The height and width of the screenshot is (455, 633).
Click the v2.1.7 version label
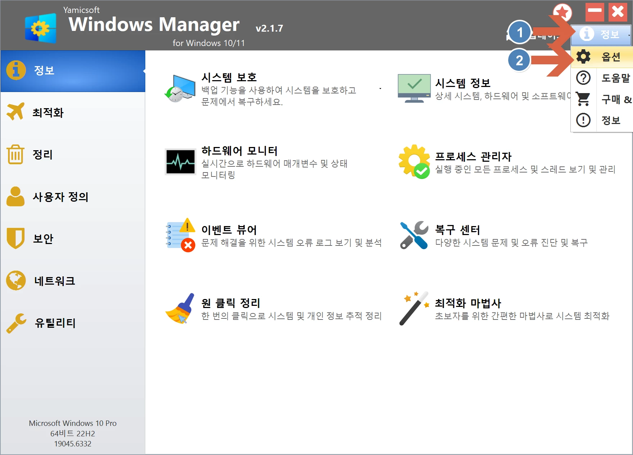click(269, 28)
